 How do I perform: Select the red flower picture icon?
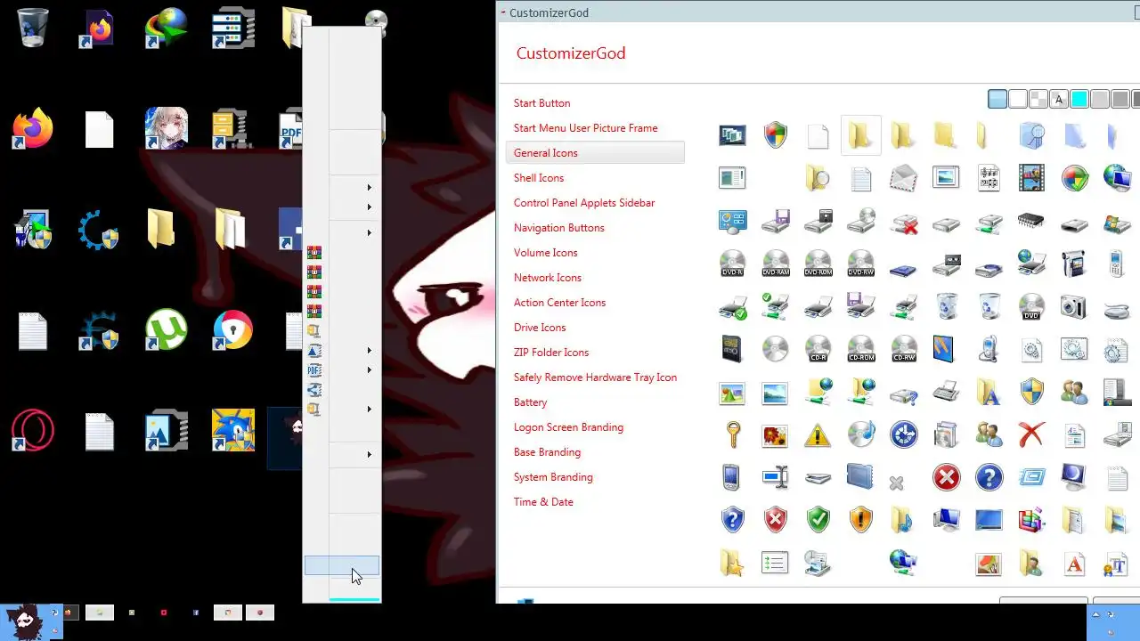775,435
